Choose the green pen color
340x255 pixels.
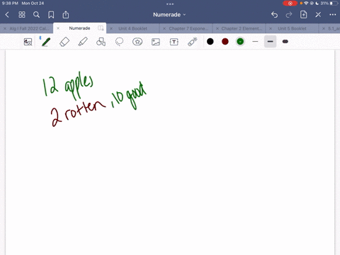[240, 42]
